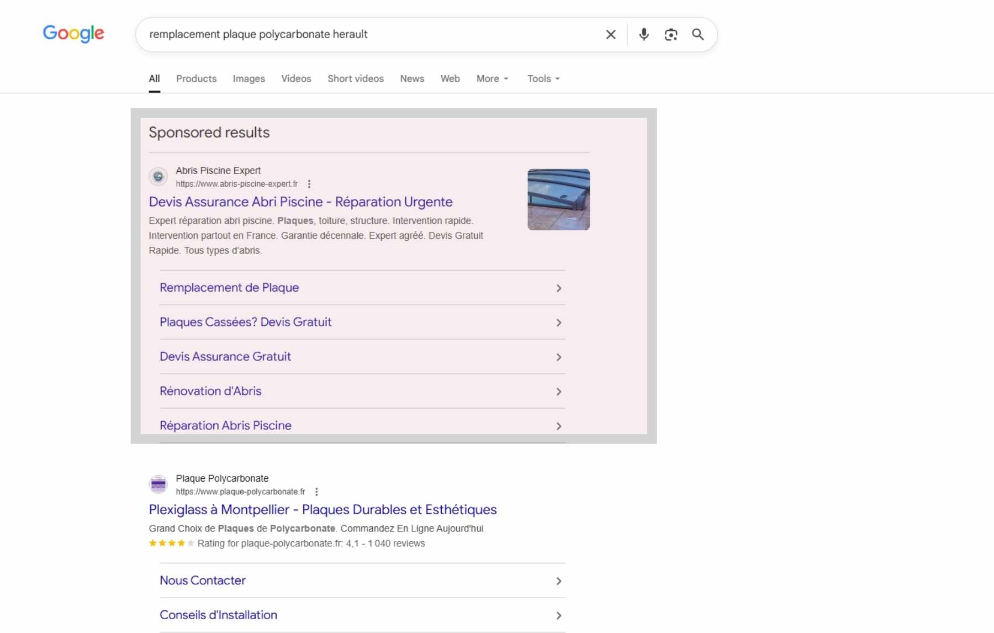The image size is (994, 633).
Task: Open the Conseils d'Installation sitelink
Action: 218,615
